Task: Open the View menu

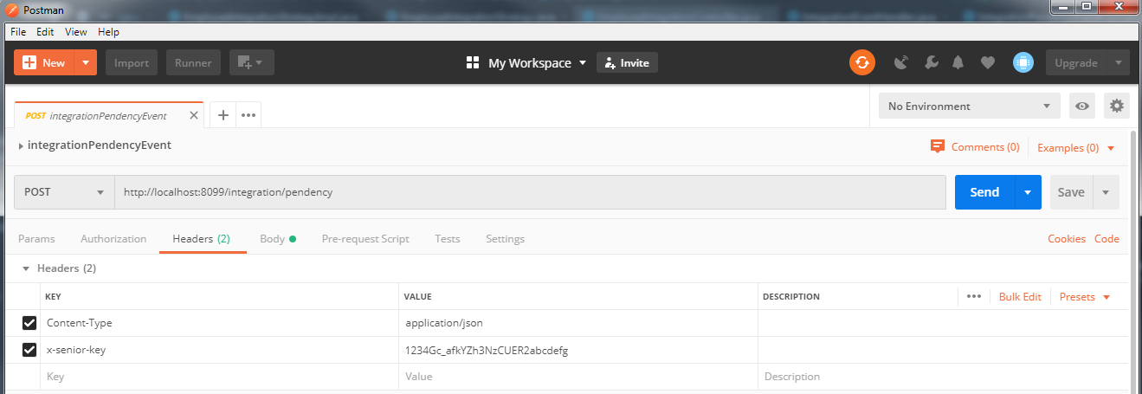Action: point(76,32)
